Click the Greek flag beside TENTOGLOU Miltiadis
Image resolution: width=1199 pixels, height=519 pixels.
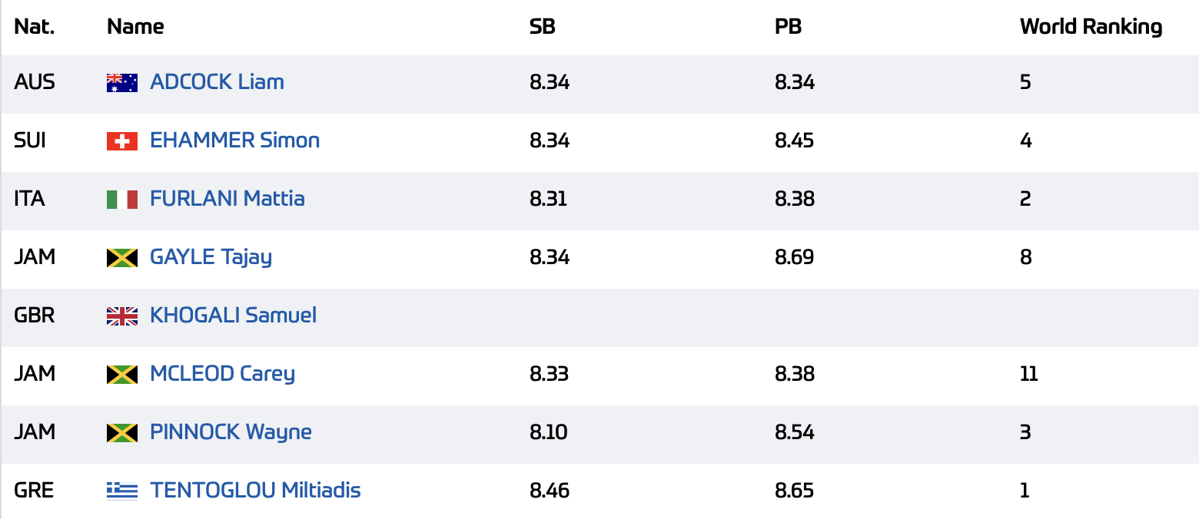point(121,491)
